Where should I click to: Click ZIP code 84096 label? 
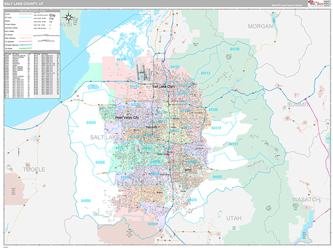pyautogui.click(x=87, y=200)
